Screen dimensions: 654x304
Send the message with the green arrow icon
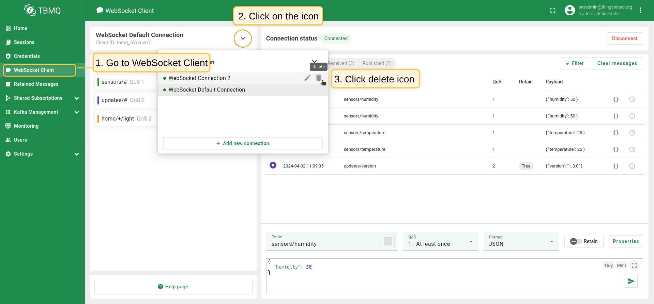(x=630, y=281)
